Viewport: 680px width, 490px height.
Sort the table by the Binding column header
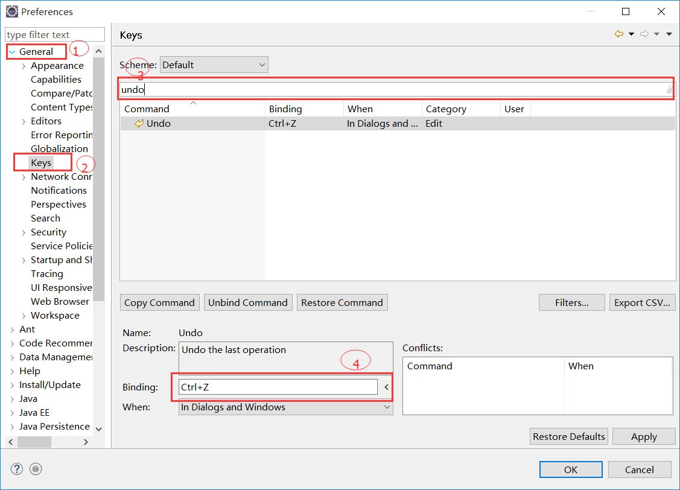[303, 109]
